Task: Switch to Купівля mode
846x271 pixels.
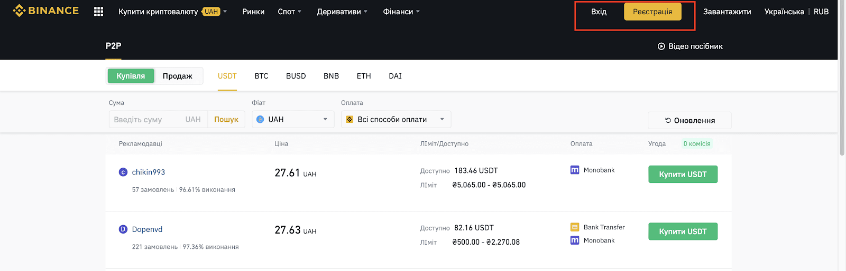Action: pyautogui.click(x=131, y=76)
